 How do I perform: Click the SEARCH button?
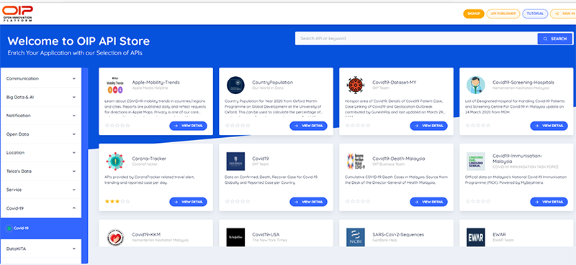pyautogui.click(x=555, y=39)
